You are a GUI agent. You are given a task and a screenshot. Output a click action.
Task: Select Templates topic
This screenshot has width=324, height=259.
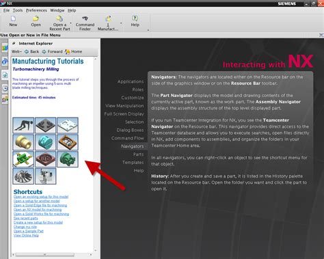point(133,163)
